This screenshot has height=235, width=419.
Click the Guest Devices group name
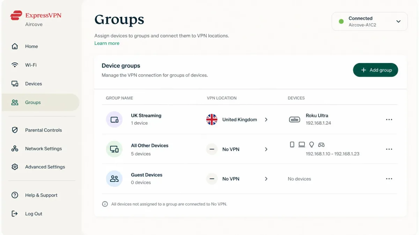[147, 175]
